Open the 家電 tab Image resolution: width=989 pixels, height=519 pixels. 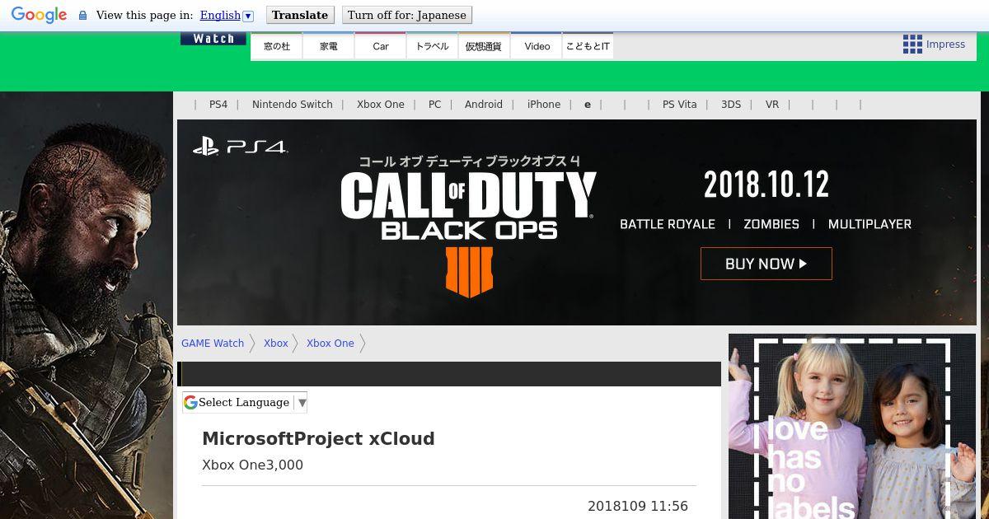pyautogui.click(x=329, y=46)
